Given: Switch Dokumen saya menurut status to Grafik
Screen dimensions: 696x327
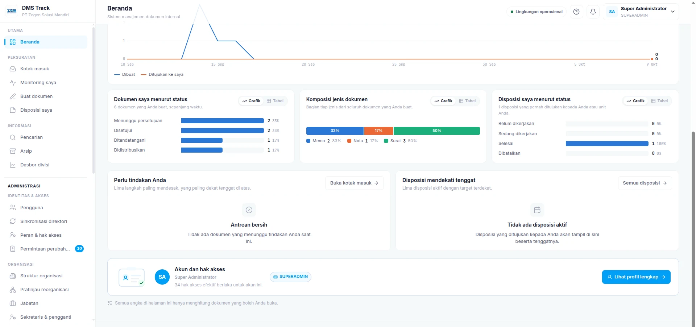Looking at the screenshot, I should click(251, 101).
